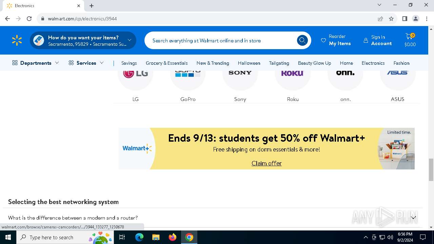
Task: Open the Roku brand logo
Action: [x=293, y=73]
